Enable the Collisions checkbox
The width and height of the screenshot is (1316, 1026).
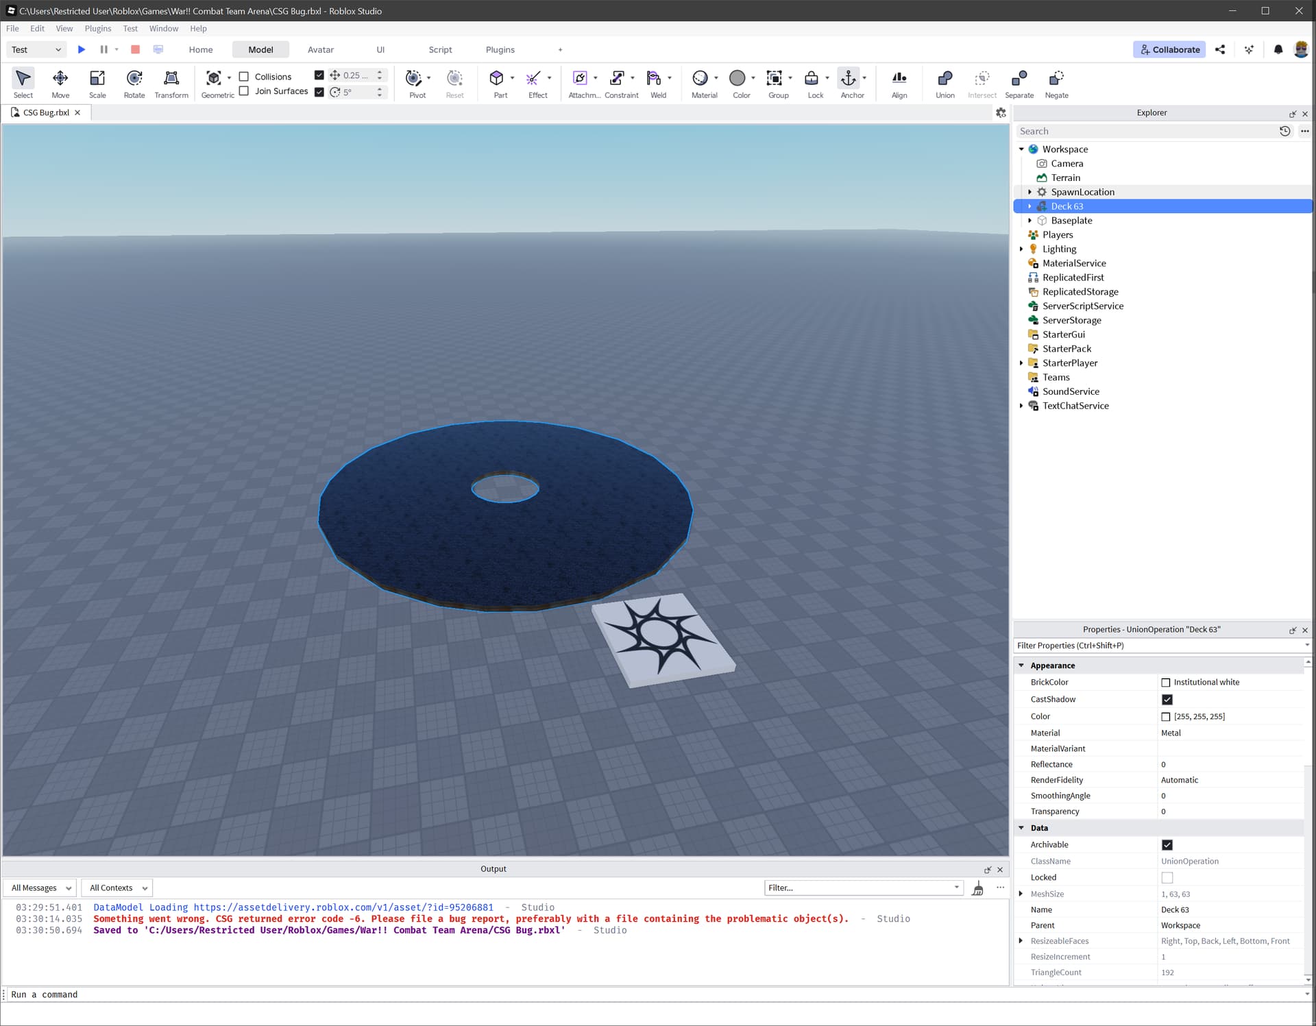pos(244,77)
